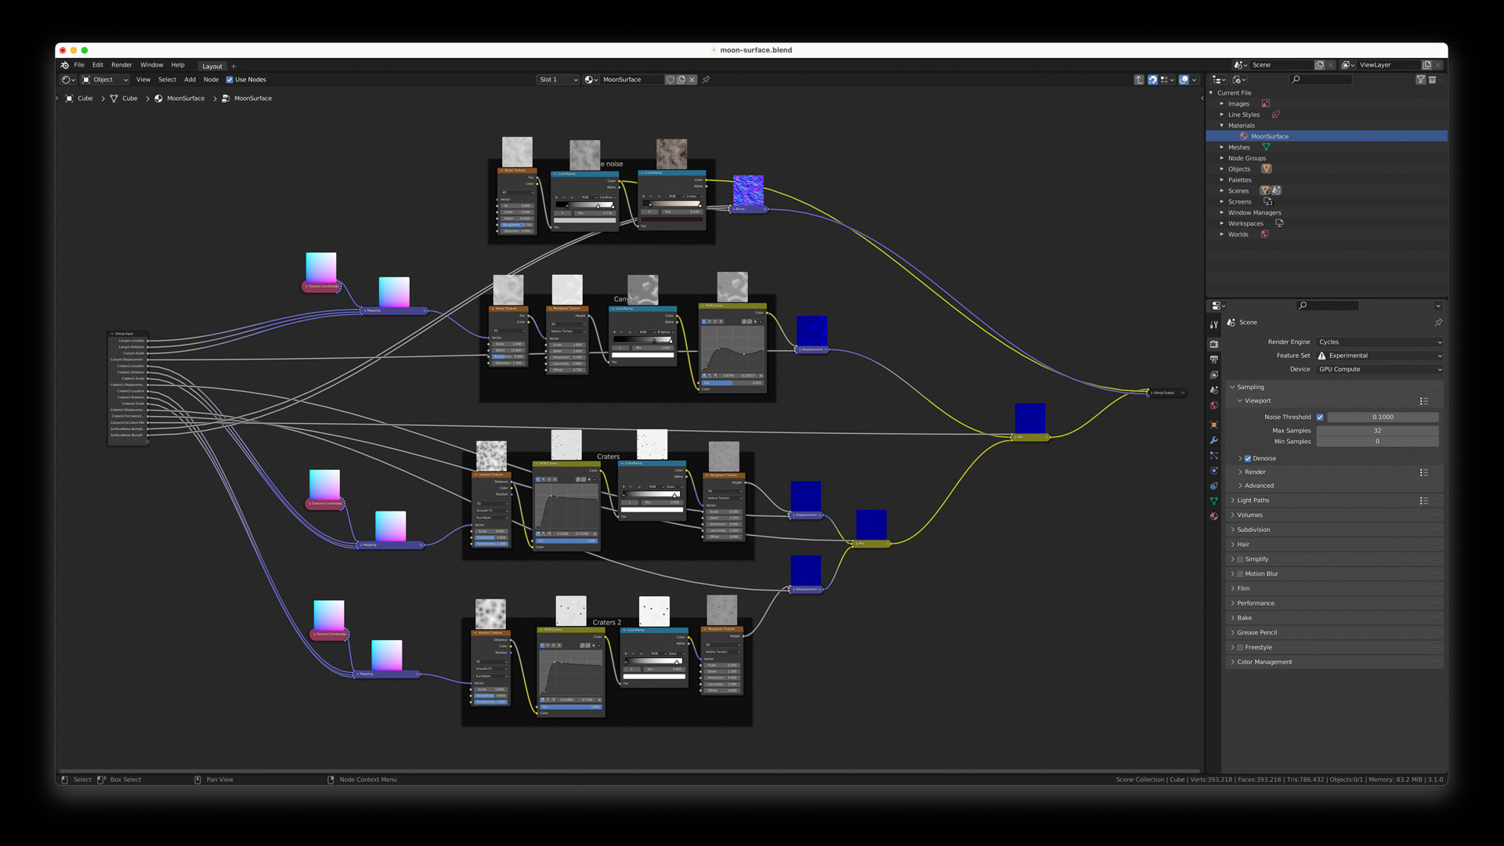The image size is (1504, 846).
Task: Uncheck the Use Nodes checkbox
Action: click(x=230, y=80)
